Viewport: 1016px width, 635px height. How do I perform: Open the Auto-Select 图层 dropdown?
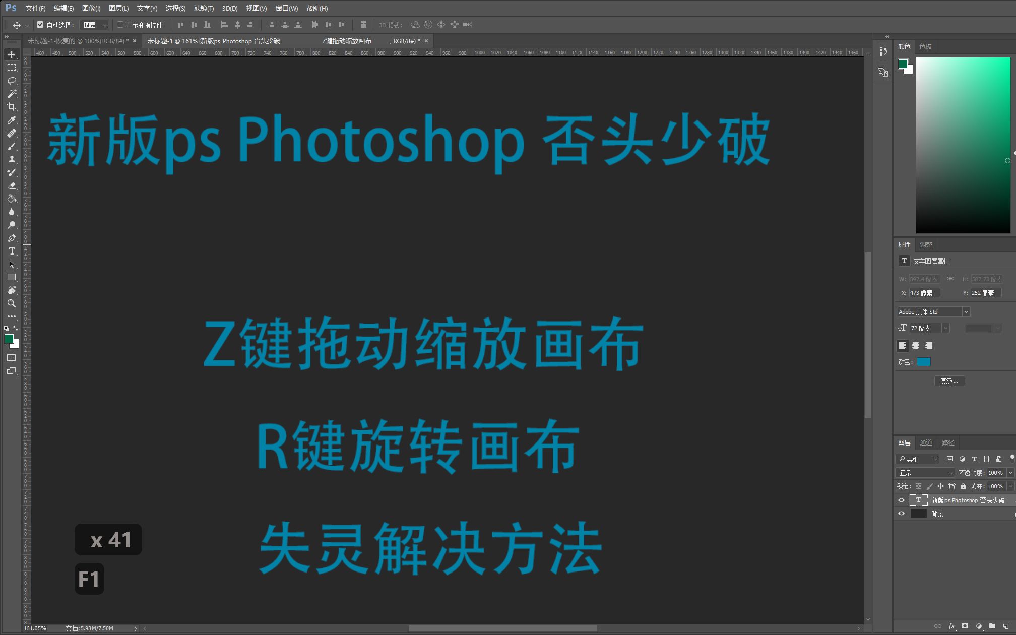coord(94,25)
